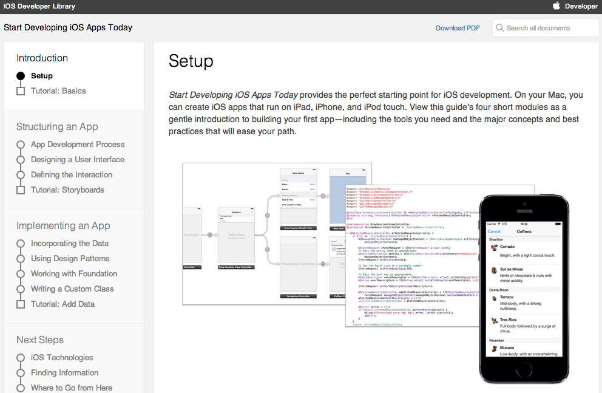
Task: Select the Next Steps section heading
Action: click(40, 340)
